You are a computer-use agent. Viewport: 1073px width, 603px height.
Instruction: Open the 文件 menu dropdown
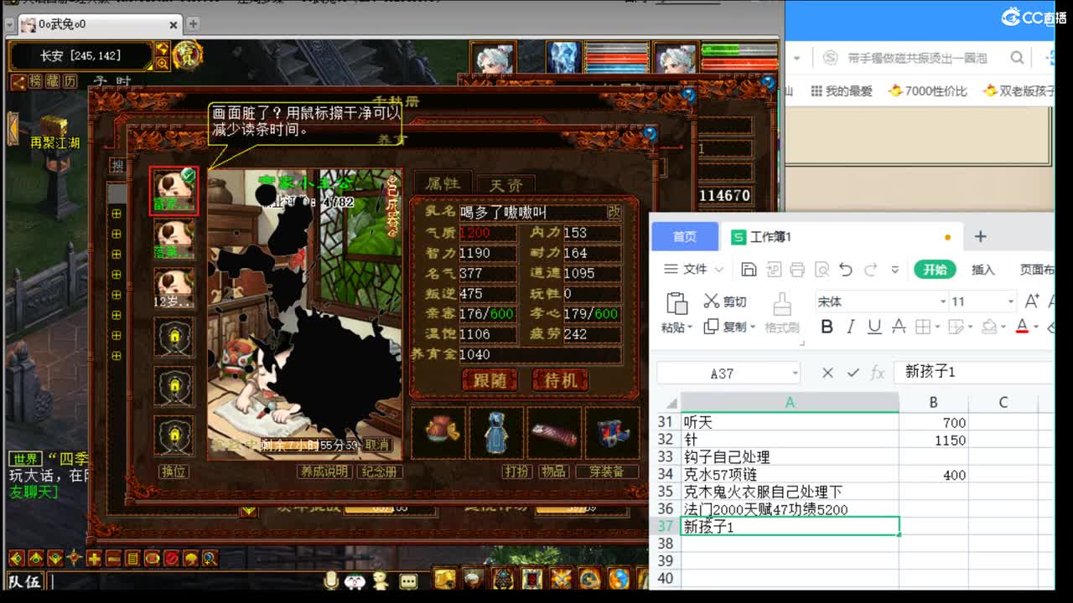[x=693, y=269]
